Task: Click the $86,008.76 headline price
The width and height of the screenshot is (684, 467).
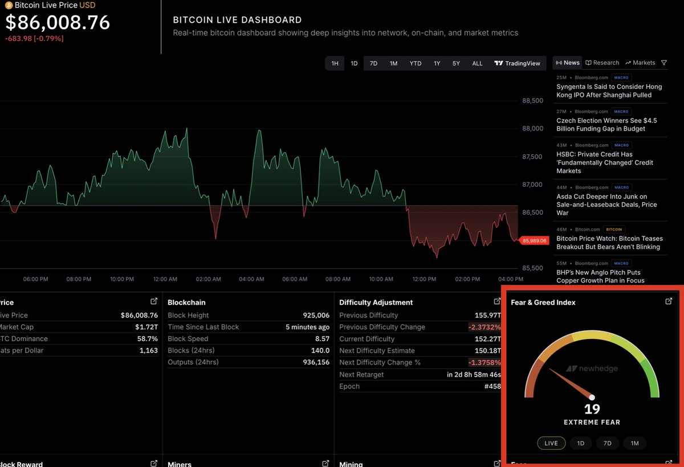Action: coord(58,23)
